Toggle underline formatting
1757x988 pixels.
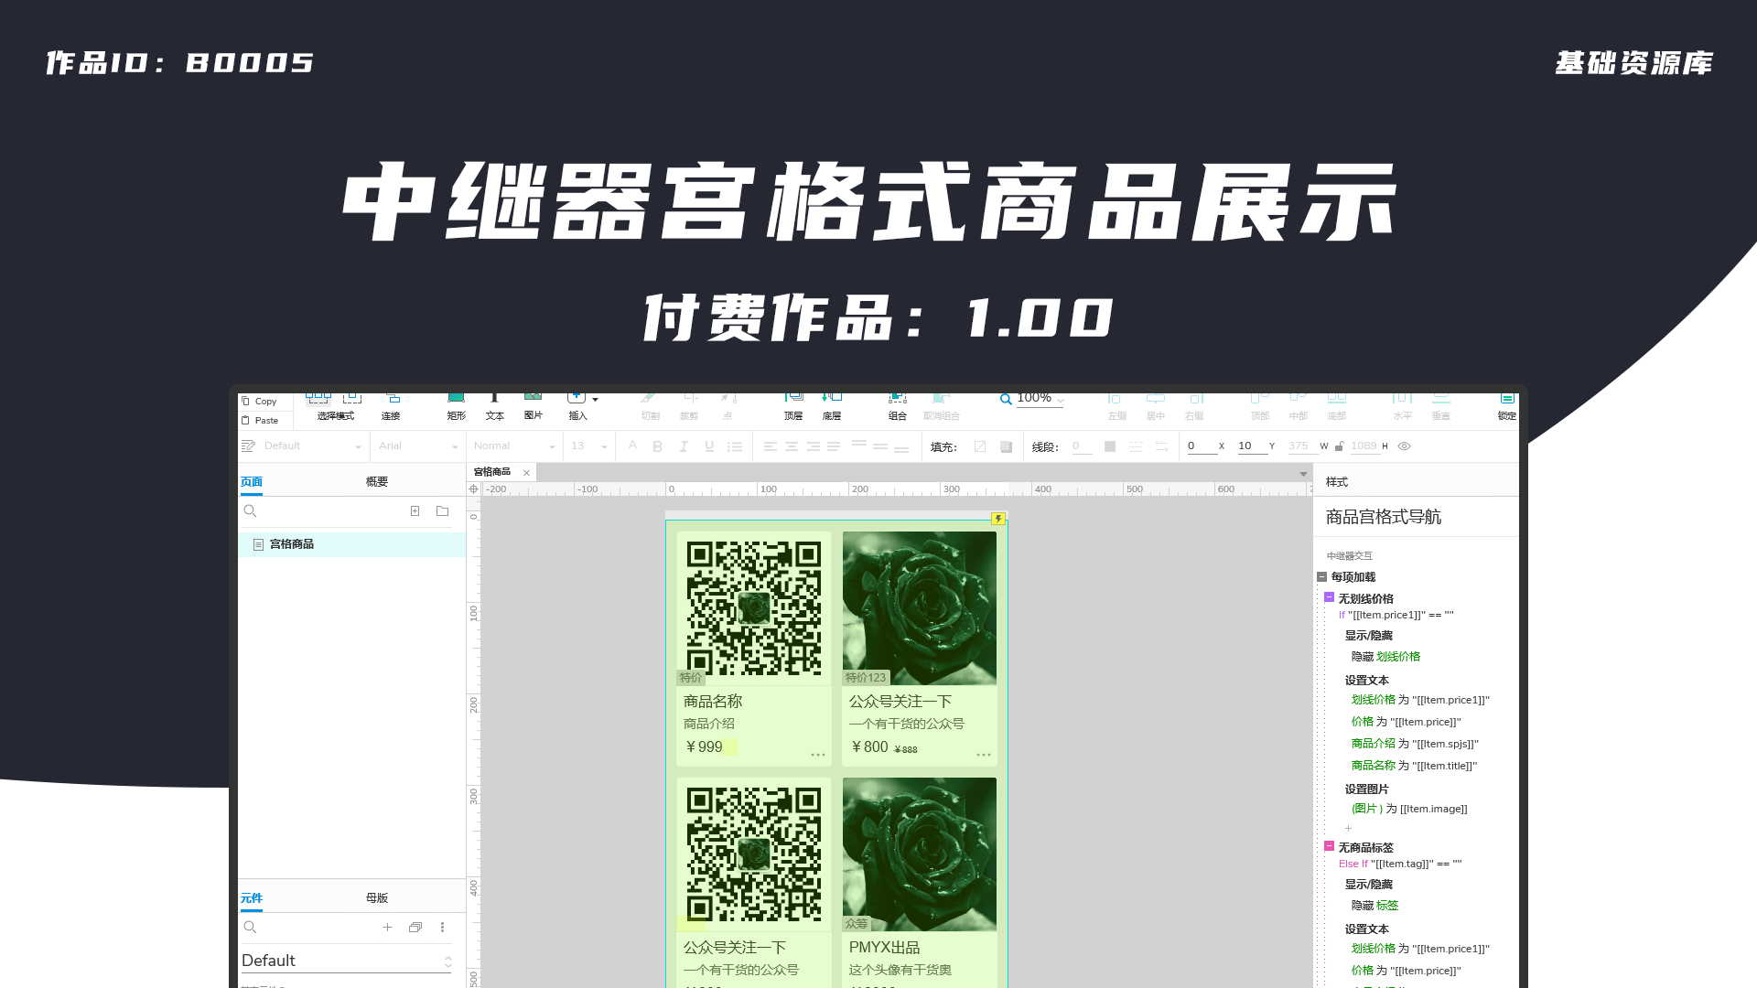[709, 446]
